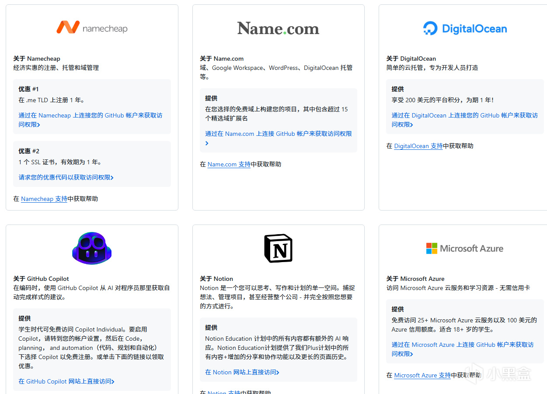Screen dimensions: 547x394
Task: Click the 关于 Notion heading
Action: point(216,279)
